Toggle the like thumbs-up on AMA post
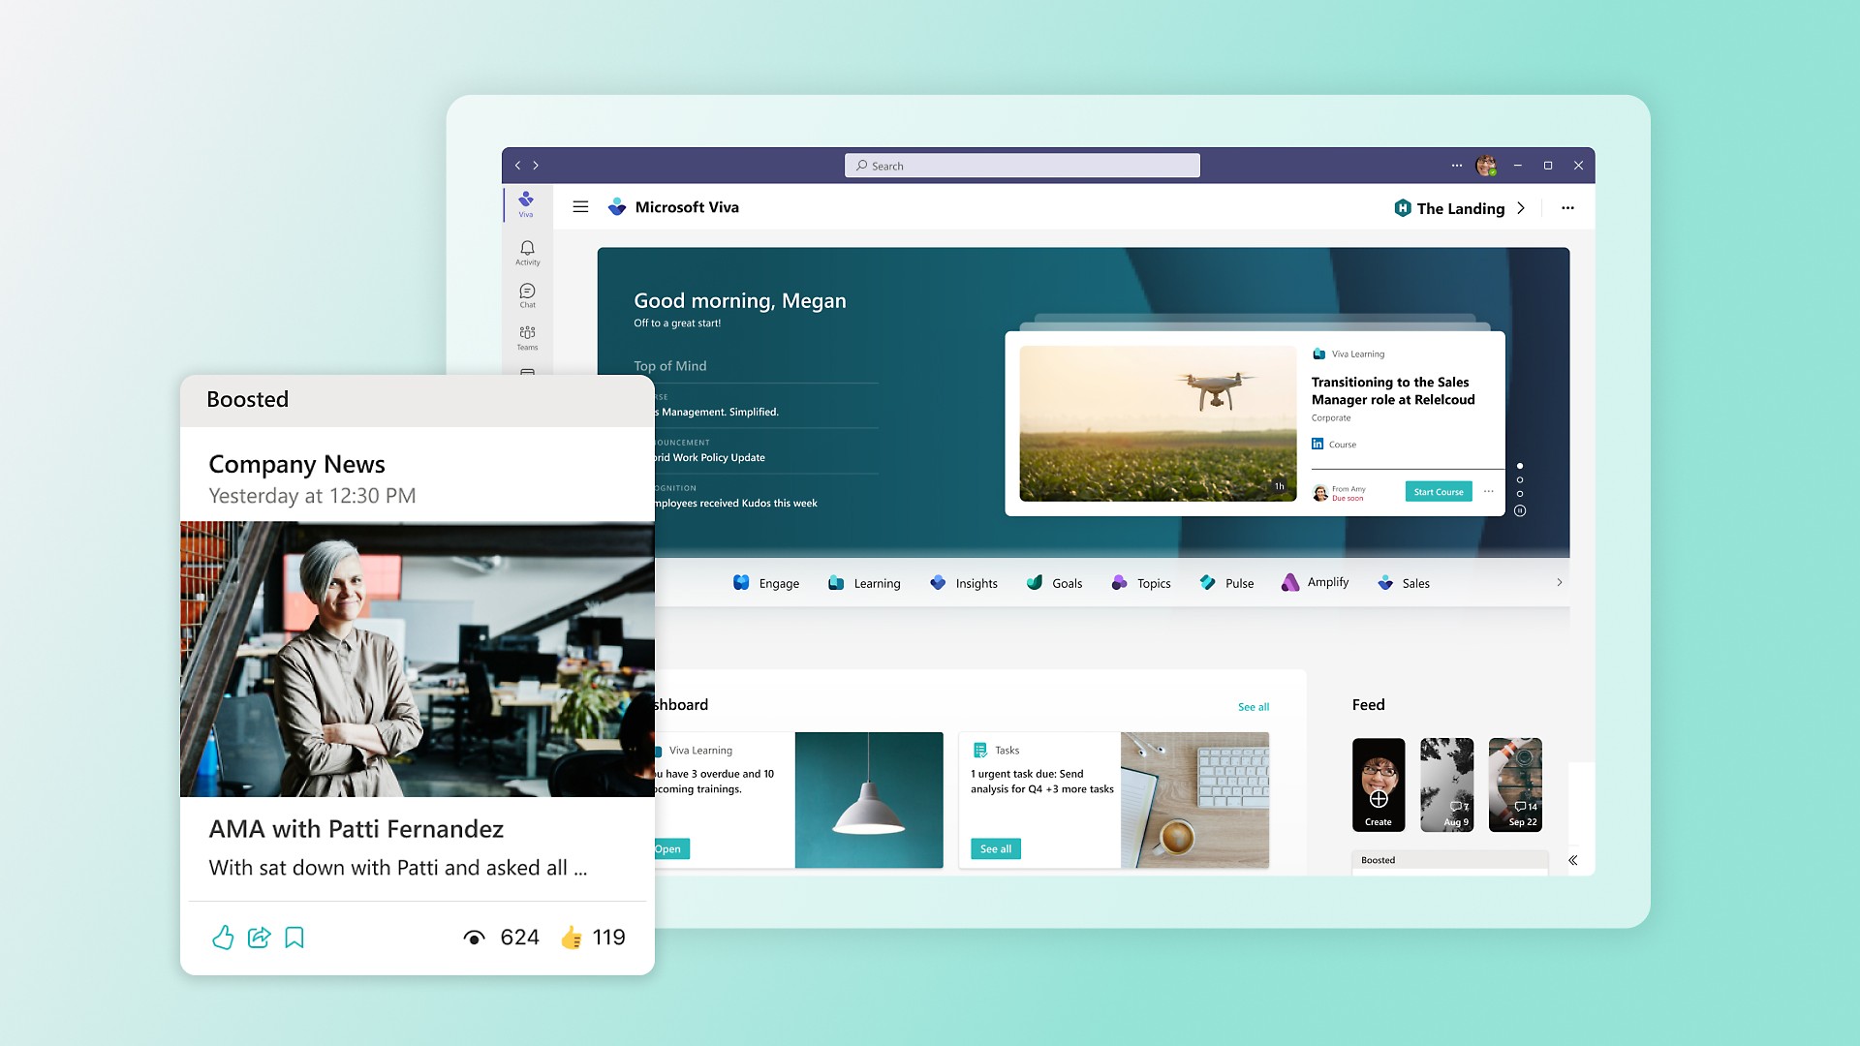 tap(224, 938)
